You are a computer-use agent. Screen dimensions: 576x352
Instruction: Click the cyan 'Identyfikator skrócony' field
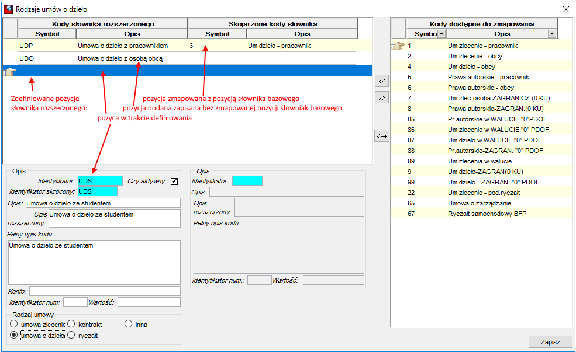click(x=98, y=191)
